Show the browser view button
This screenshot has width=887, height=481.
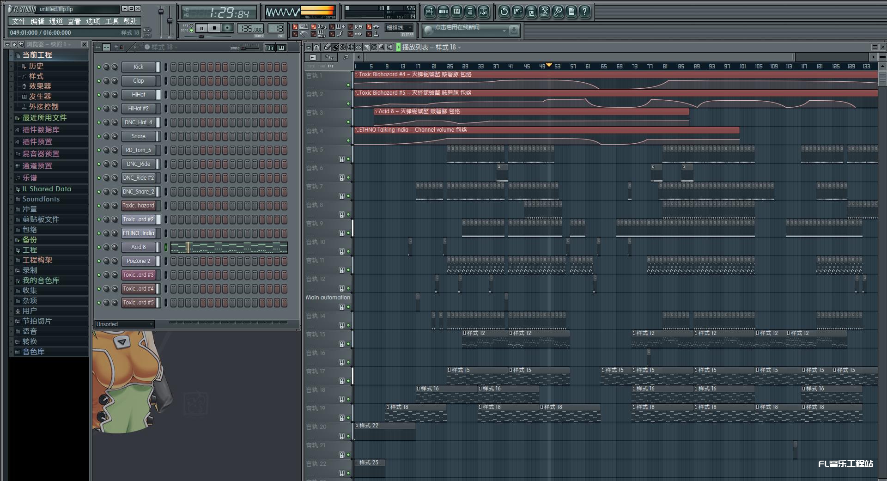point(470,12)
